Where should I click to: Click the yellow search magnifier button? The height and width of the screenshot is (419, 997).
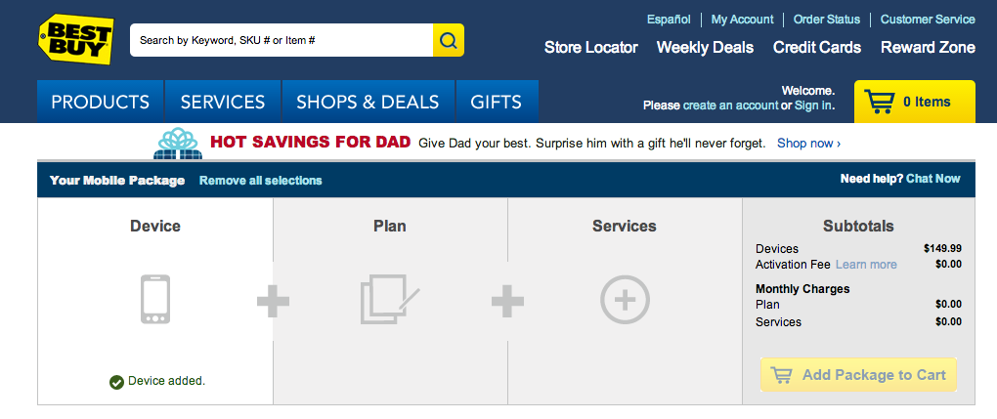(449, 40)
